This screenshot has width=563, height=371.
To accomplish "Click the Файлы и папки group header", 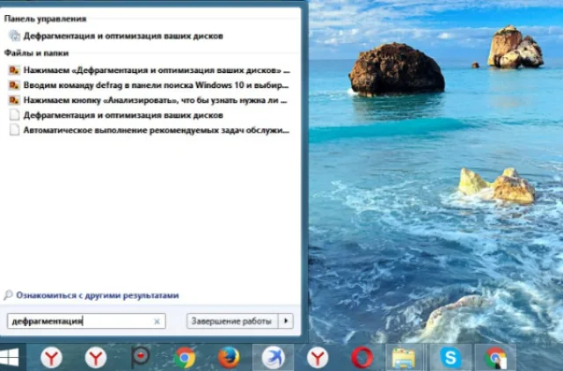I will [x=36, y=53].
